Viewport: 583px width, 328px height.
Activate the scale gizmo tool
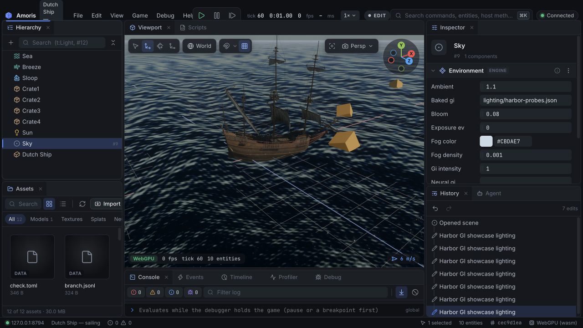172,46
